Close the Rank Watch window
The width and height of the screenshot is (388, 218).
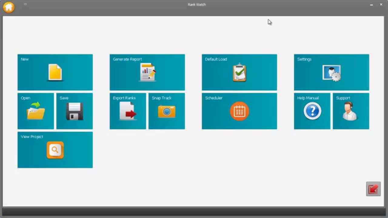click(381, 5)
